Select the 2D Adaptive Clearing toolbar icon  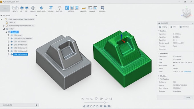[22, 8]
